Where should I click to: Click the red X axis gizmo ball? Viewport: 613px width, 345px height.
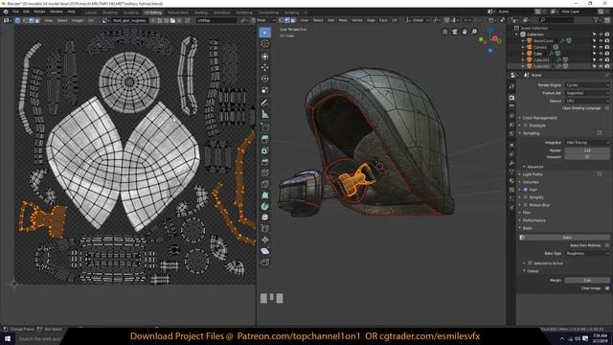pos(495,38)
